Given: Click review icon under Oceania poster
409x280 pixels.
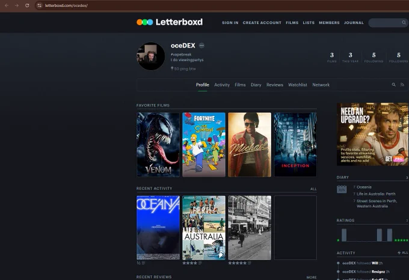Looking at the screenshot, I should (x=144, y=263).
